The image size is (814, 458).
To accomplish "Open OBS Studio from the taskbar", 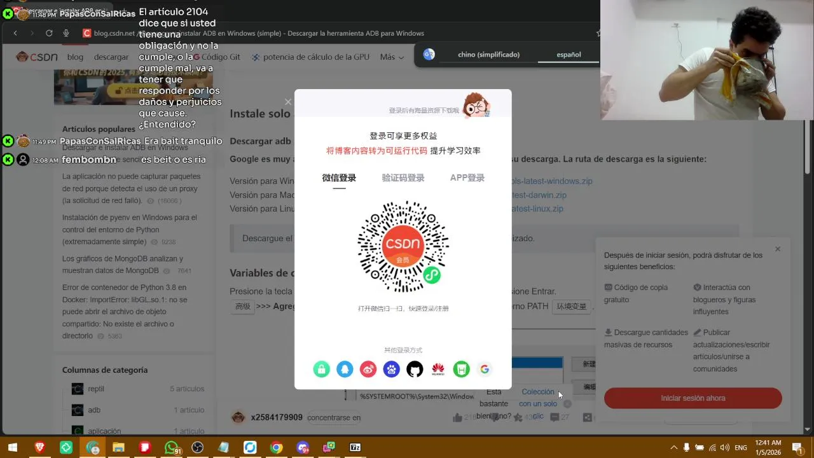I will [197, 448].
